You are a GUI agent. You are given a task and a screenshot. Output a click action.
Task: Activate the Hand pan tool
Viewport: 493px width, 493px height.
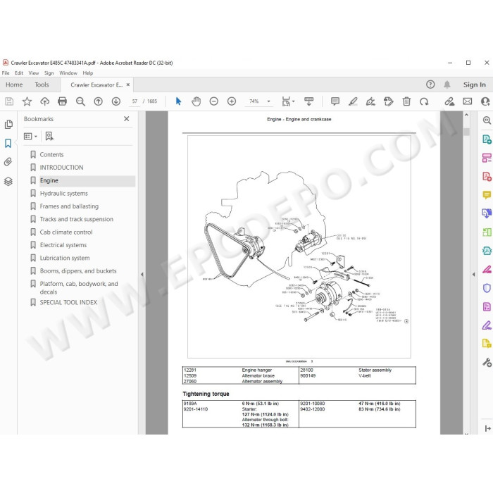coord(196,101)
